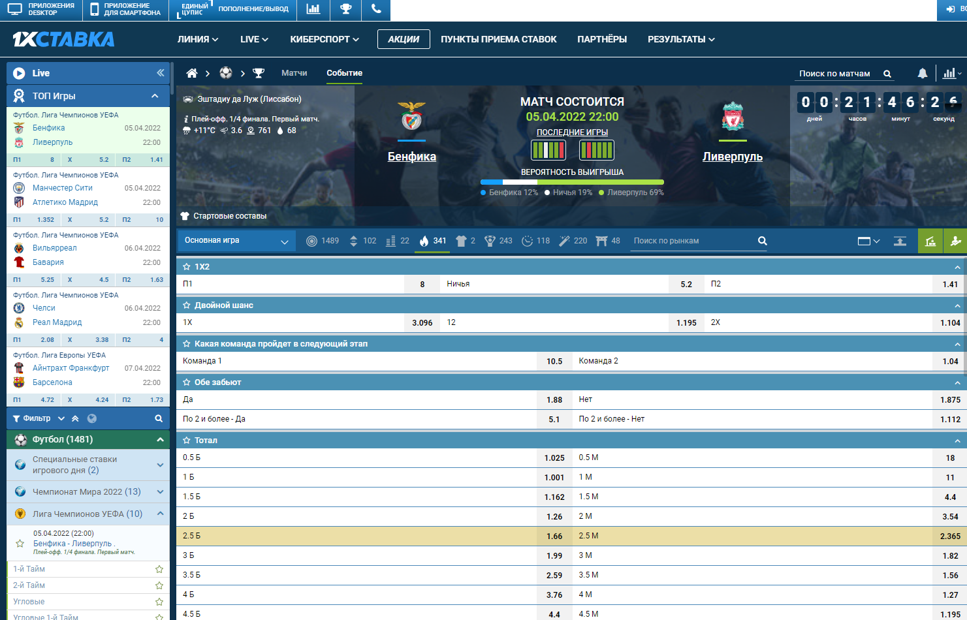Open the smartphone application link
This screenshot has width=967, height=620.
point(125,9)
